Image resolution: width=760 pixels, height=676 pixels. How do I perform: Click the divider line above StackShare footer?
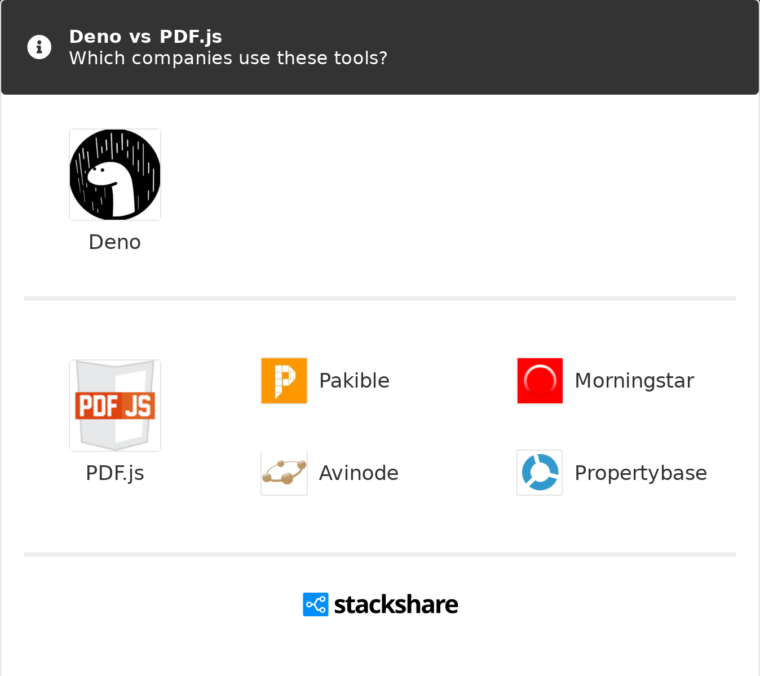(380, 554)
